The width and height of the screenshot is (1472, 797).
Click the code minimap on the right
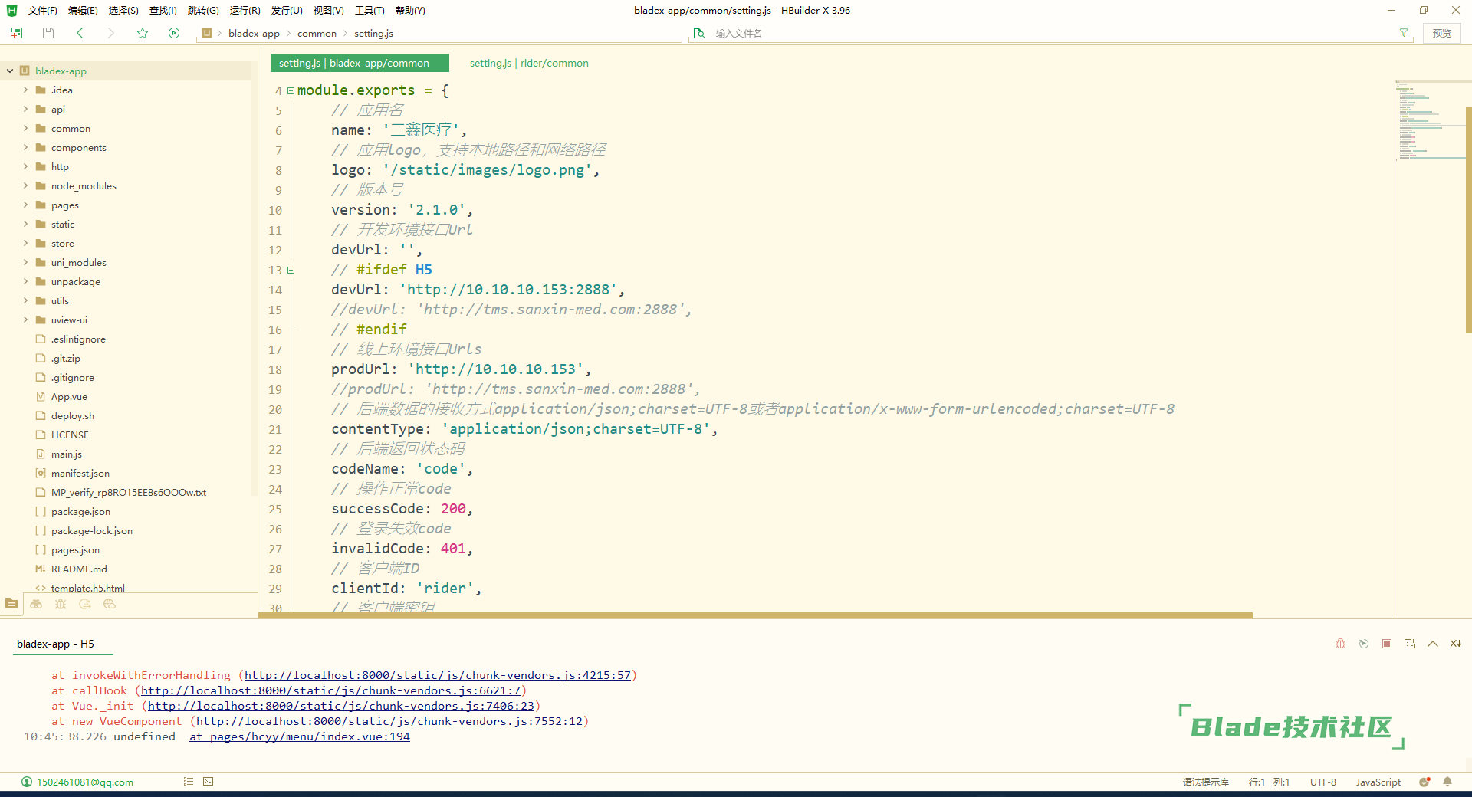[x=1430, y=120]
